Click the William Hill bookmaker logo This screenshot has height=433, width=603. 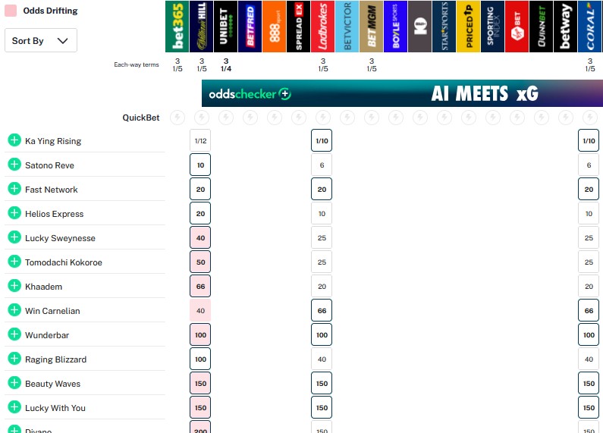click(x=201, y=27)
